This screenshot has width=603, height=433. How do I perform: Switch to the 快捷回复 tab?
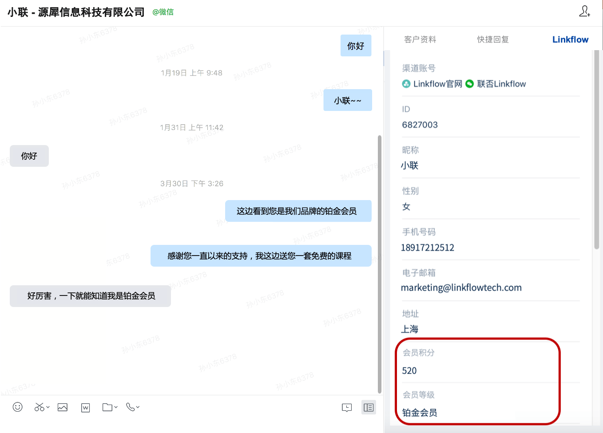click(493, 39)
